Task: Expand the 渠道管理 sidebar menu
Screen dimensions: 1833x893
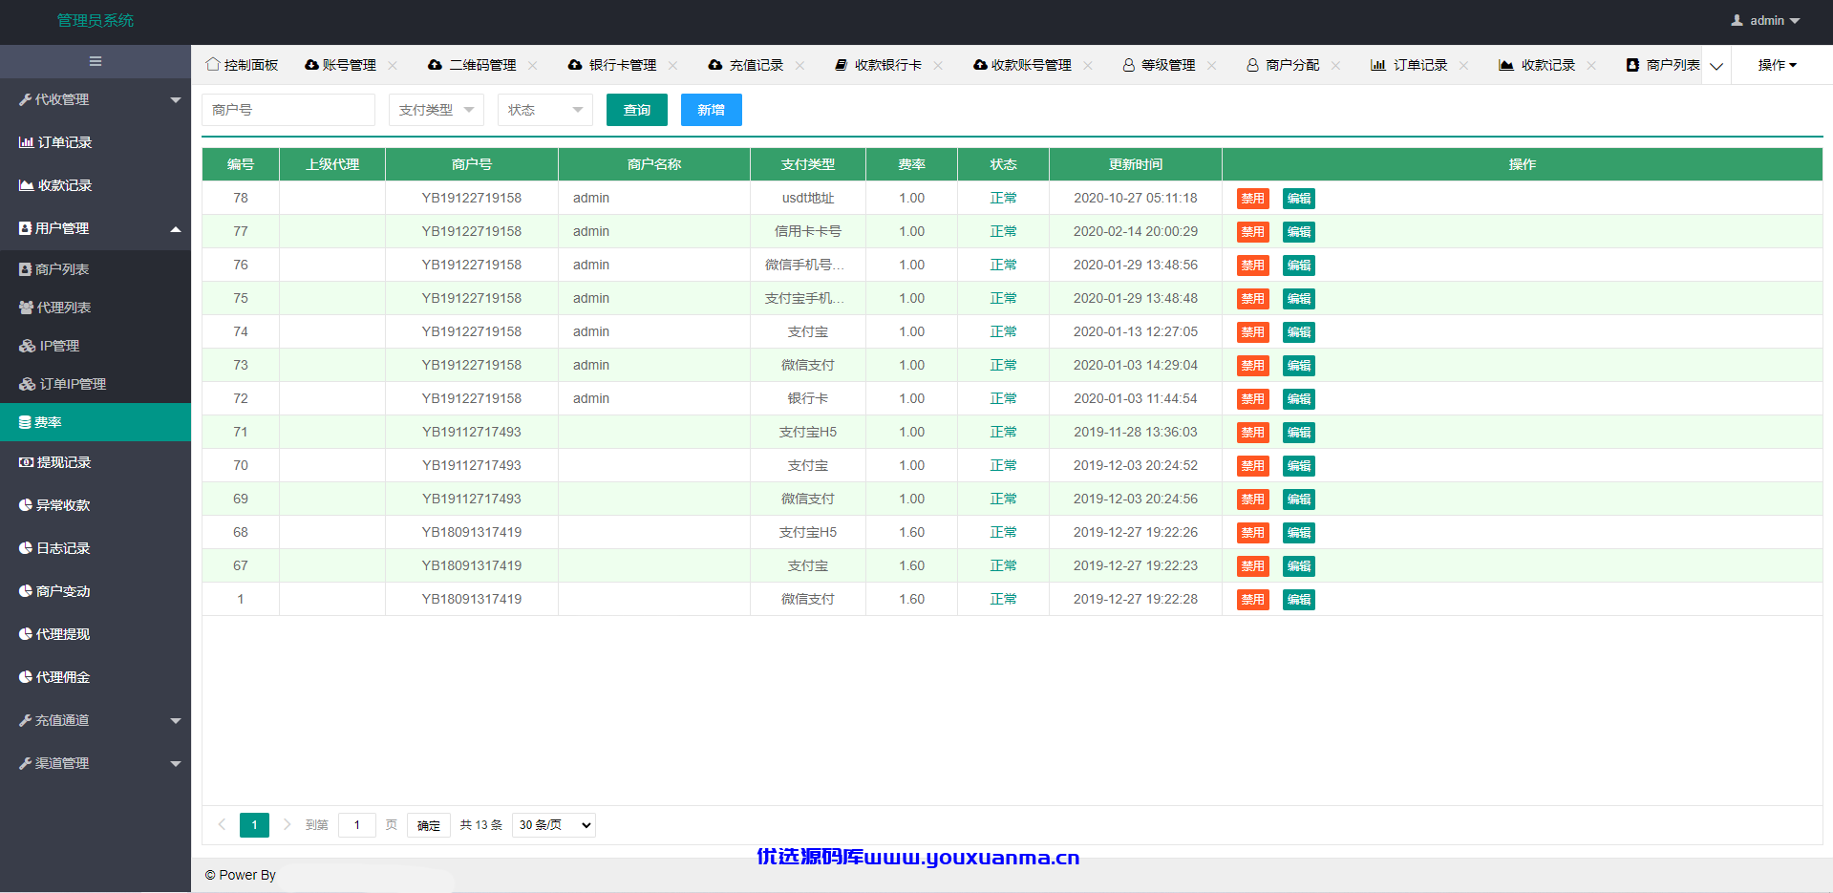Action: click(96, 763)
